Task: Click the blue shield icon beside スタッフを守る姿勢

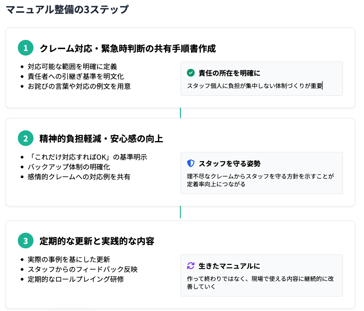Action: [x=191, y=163]
